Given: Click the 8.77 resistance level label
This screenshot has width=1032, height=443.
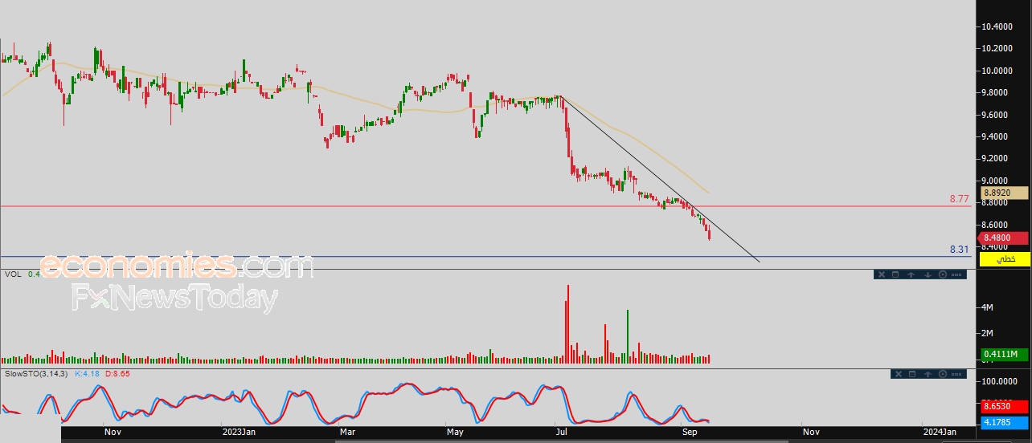Looking at the screenshot, I should click(960, 198).
